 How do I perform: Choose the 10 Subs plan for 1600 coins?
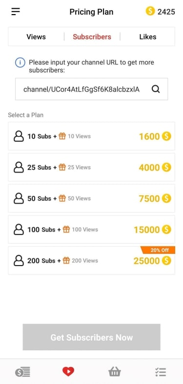click(92, 136)
